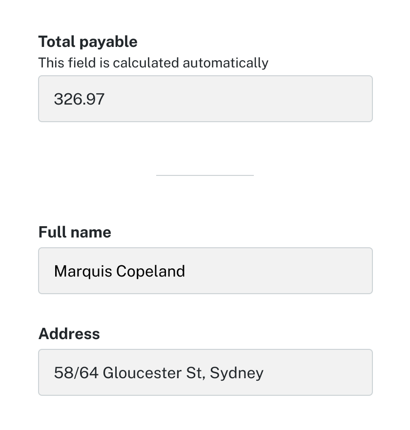Screen dimensions: 410x430
Task: Click the "Total payable" label
Action: [x=88, y=42]
